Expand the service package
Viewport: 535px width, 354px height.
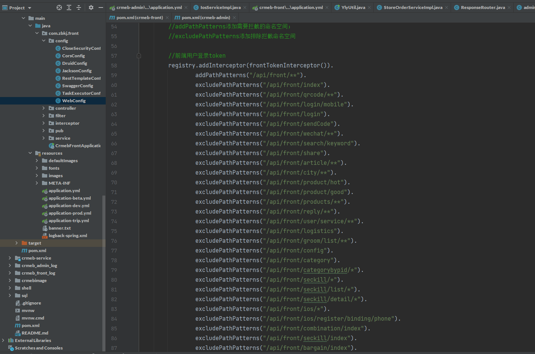(x=44, y=138)
